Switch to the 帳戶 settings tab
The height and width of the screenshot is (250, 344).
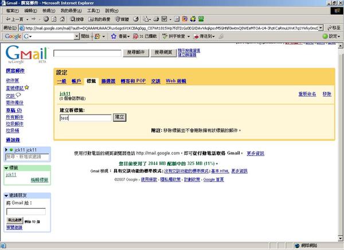coord(76,81)
